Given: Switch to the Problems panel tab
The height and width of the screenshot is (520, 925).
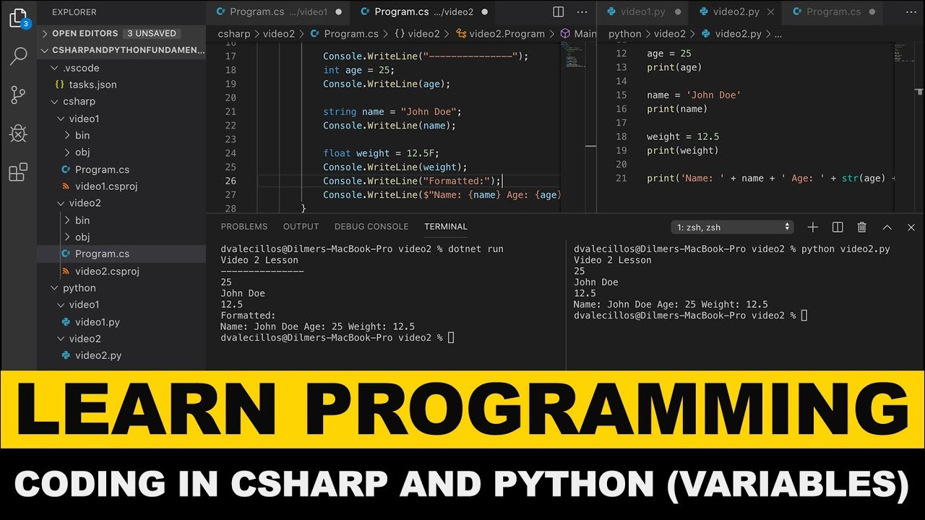Looking at the screenshot, I should 244,227.
